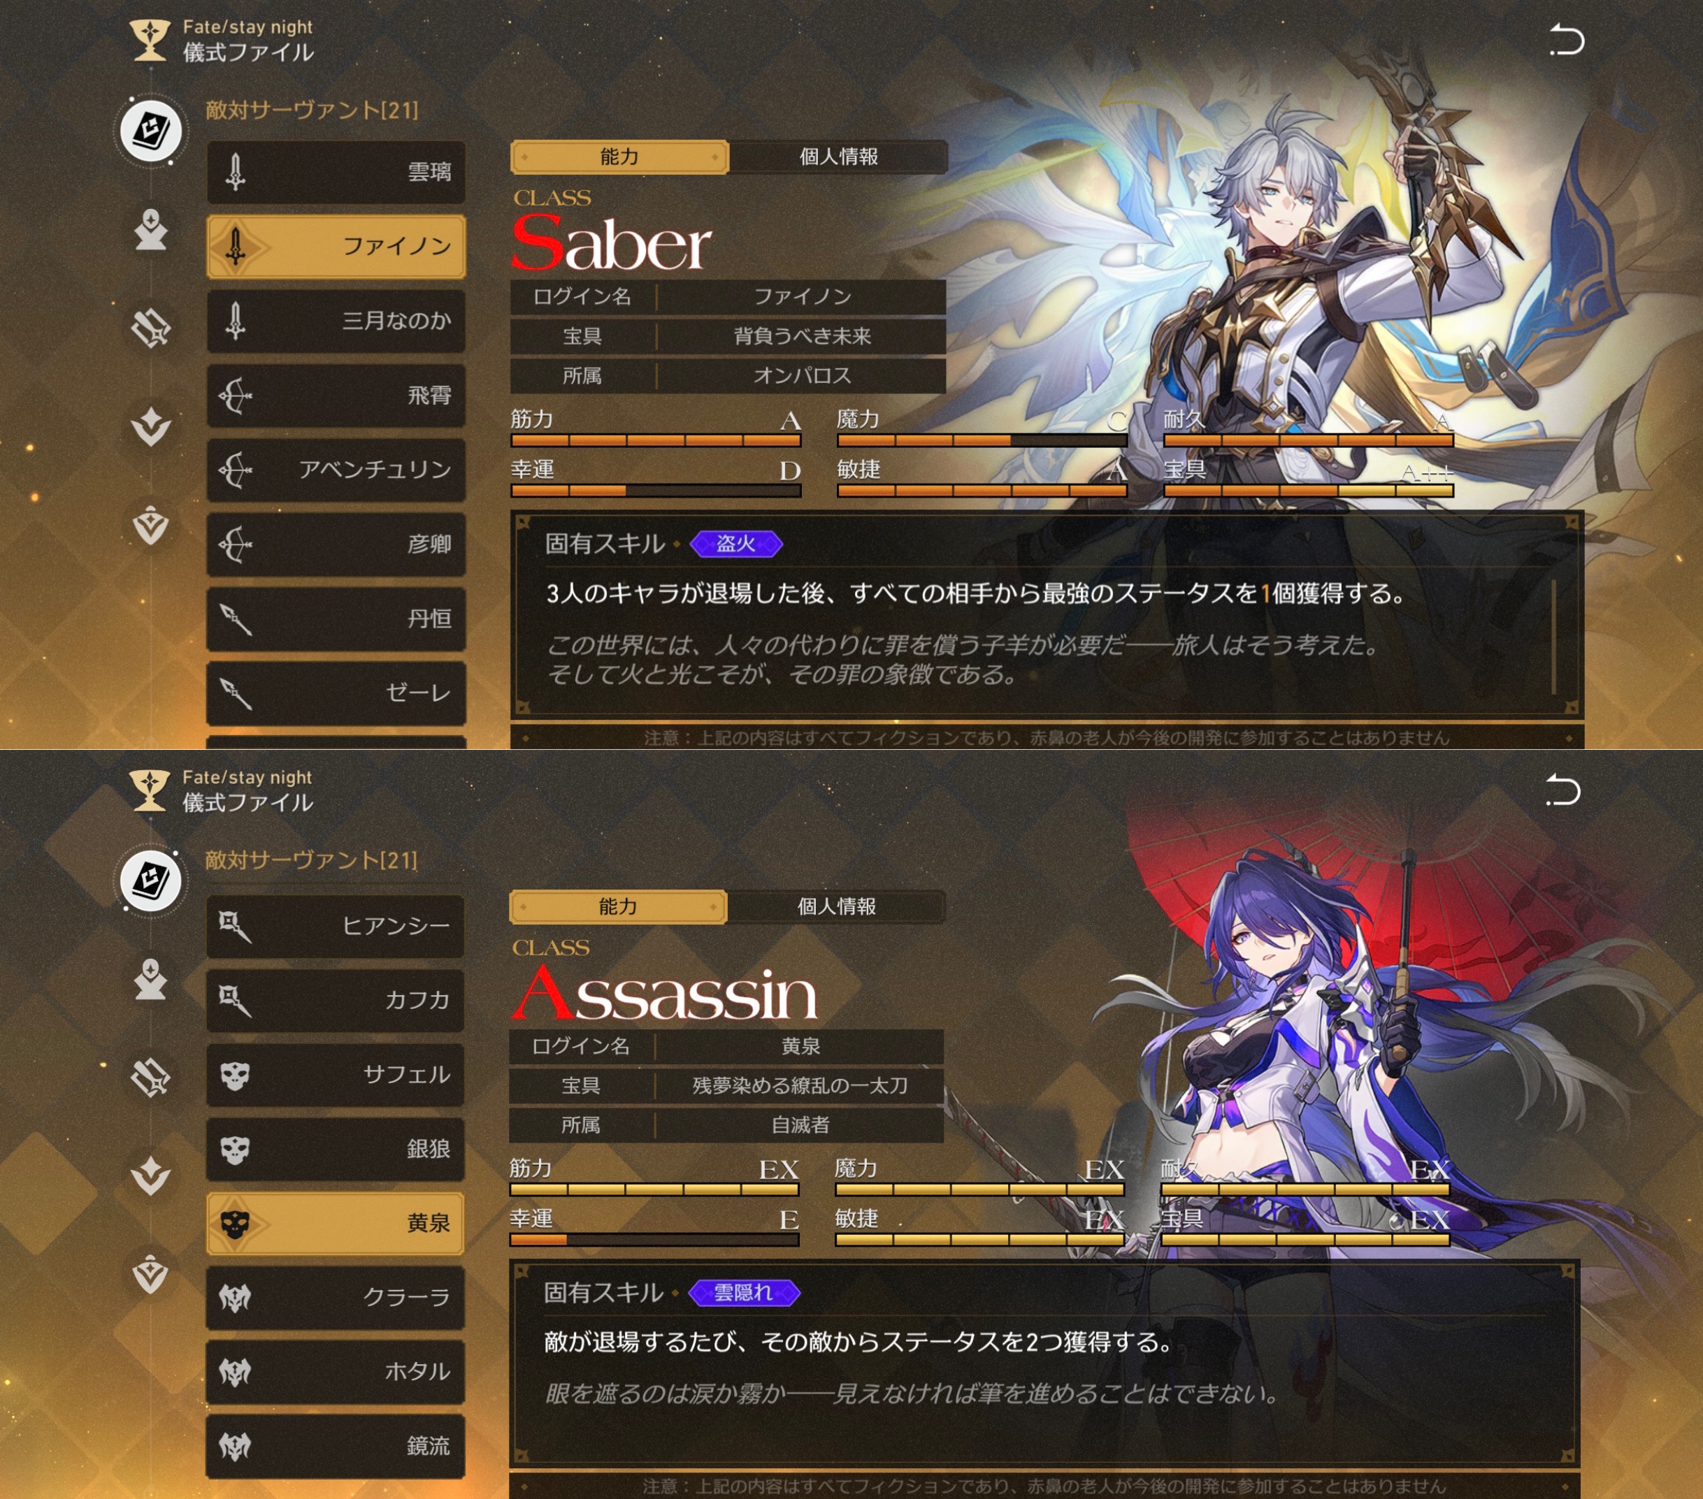Switch to the 個人情報 tab for Assassin
Image resolution: width=1703 pixels, height=1499 pixels.
(x=837, y=906)
